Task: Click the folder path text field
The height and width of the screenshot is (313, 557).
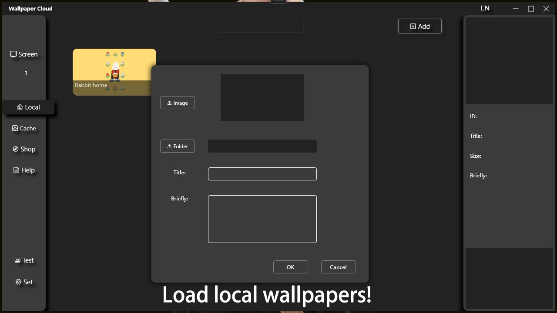Action: point(262,146)
